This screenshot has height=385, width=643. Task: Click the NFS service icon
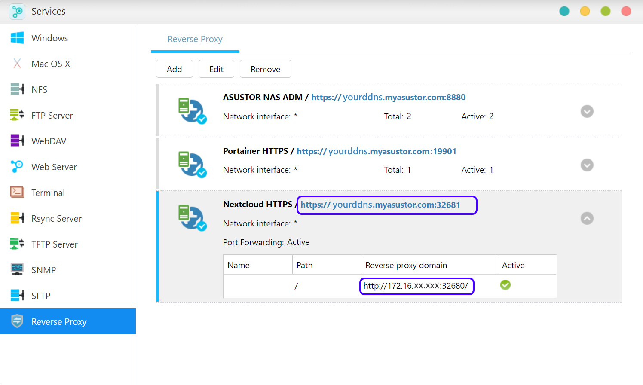17,89
